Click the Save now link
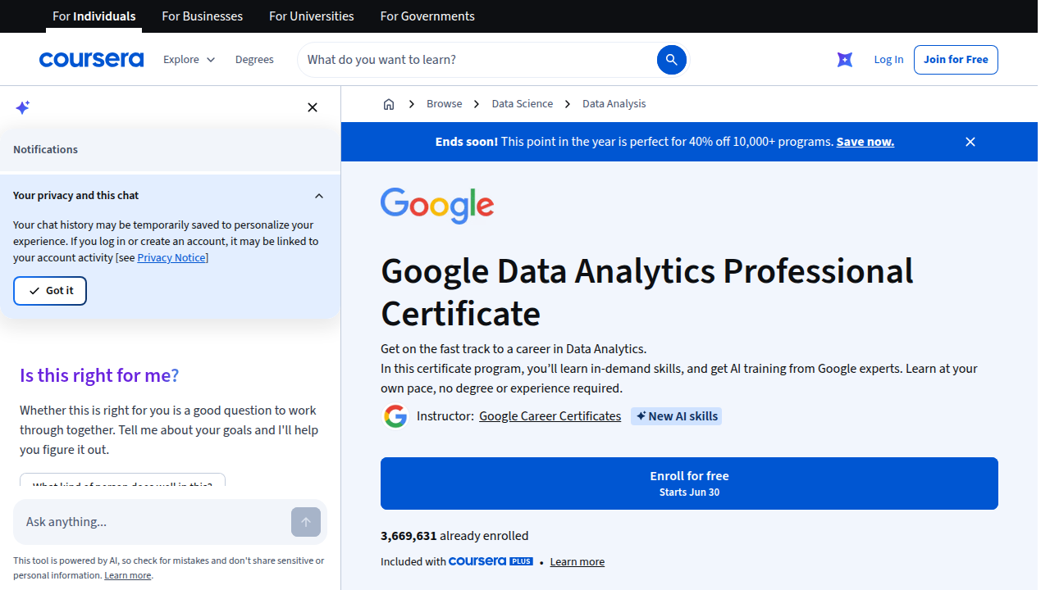The width and height of the screenshot is (1050, 590). (865, 142)
